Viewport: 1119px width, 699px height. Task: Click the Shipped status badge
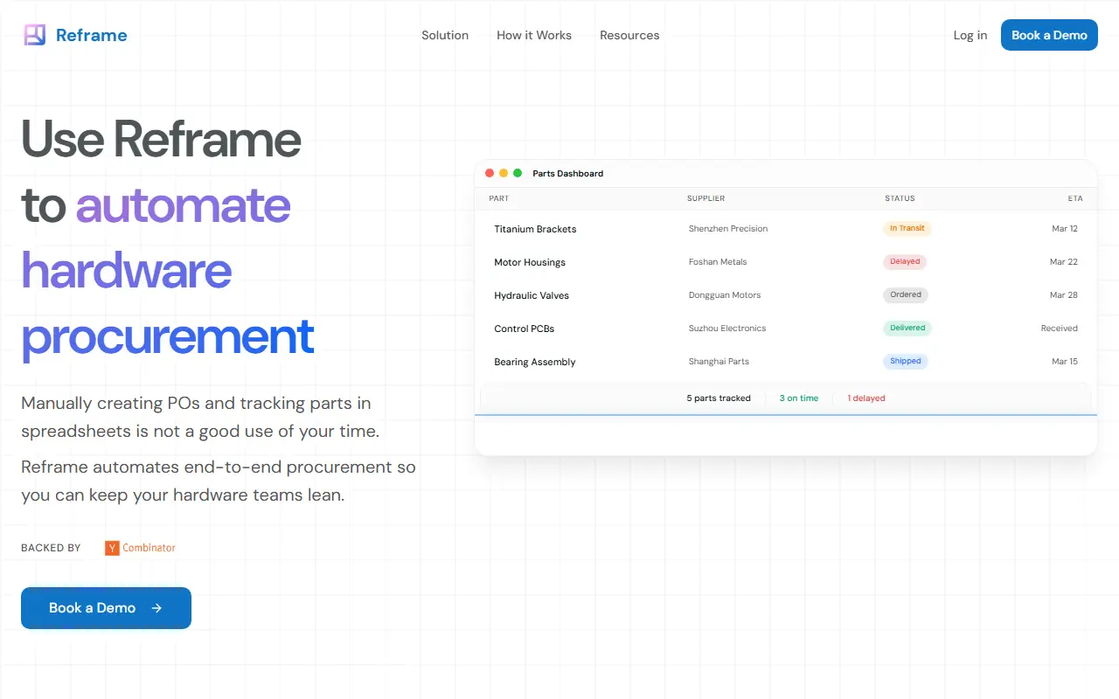[x=906, y=361]
